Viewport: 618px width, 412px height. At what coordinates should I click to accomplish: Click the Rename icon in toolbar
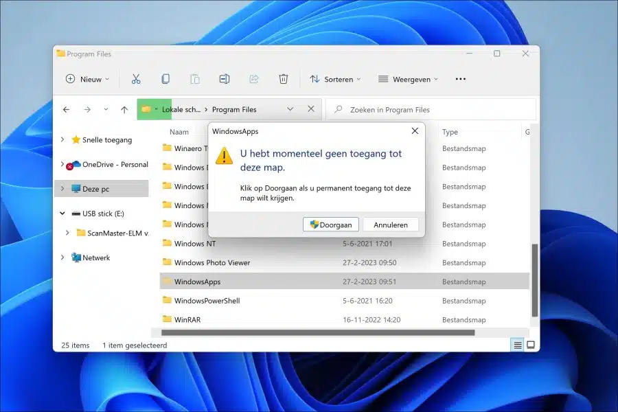click(225, 79)
